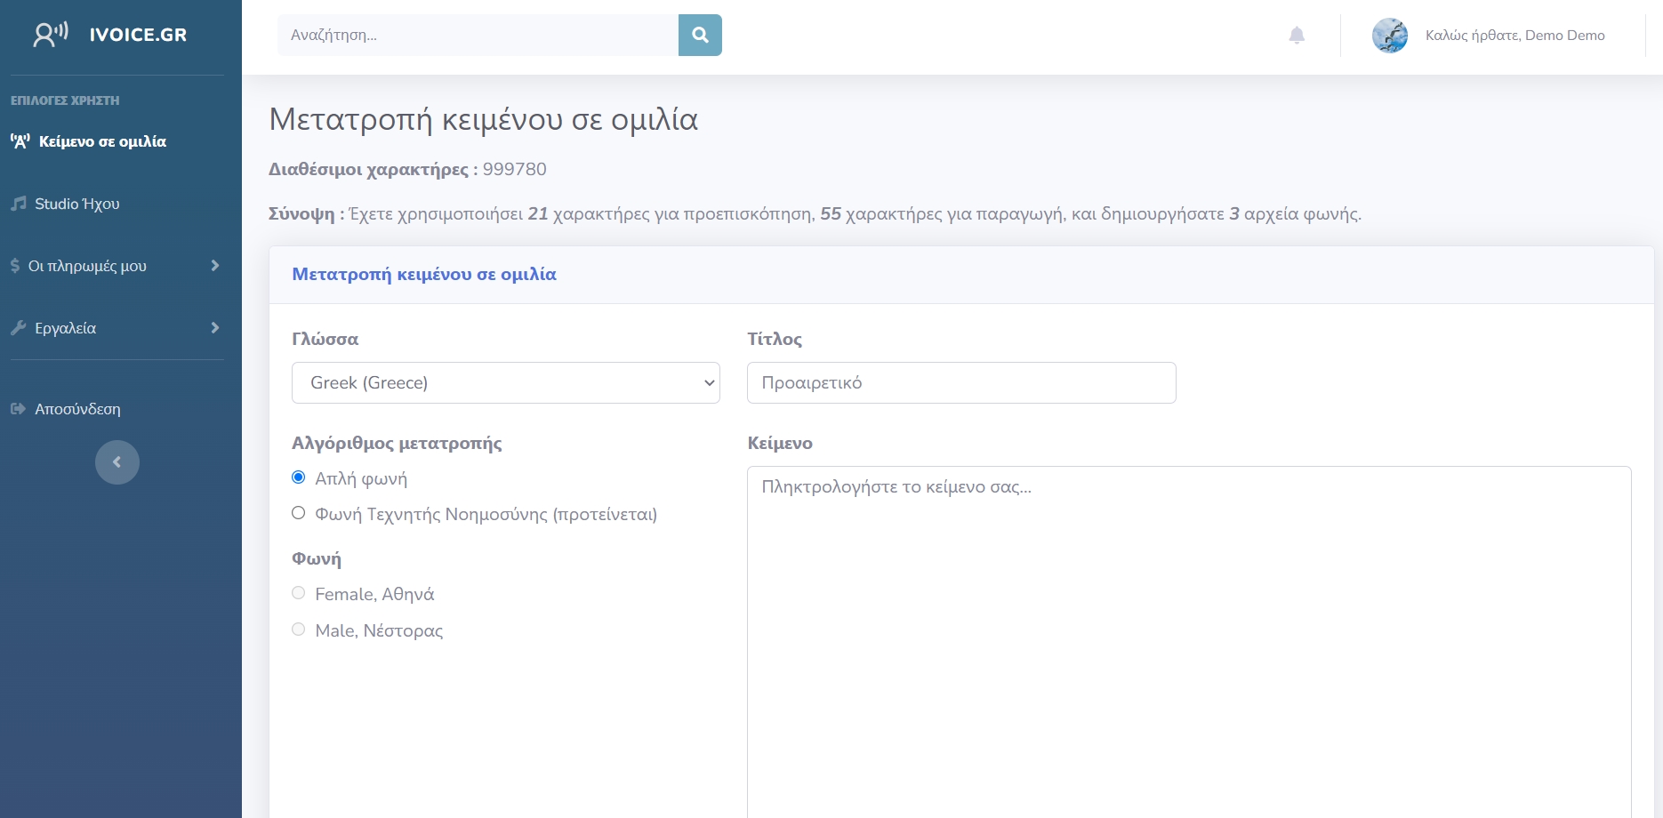Open the notifications bell
This screenshot has width=1663, height=818.
tap(1297, 35)
